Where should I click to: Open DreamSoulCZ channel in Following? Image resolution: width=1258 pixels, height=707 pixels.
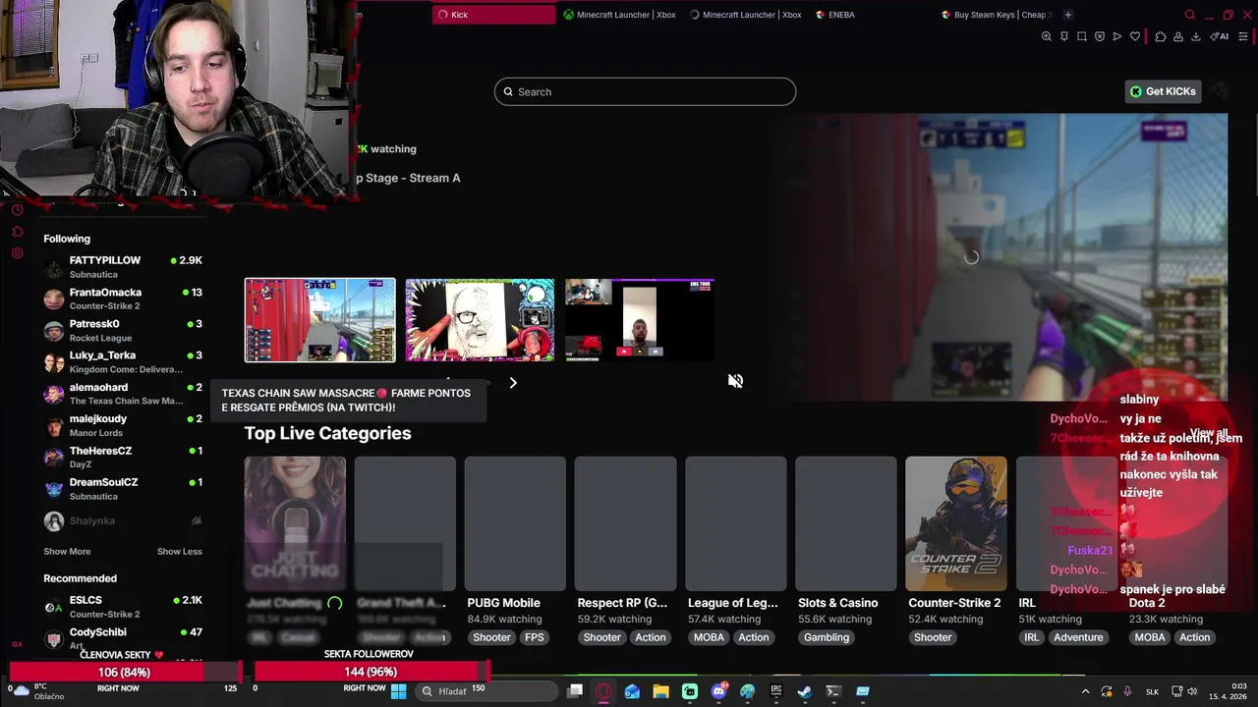(x=123, y=489)
